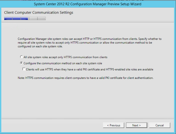Click the description paragraph about HTTP or HTTPS
This screenshot has height=134, width=176.
(x=90, y=43)
